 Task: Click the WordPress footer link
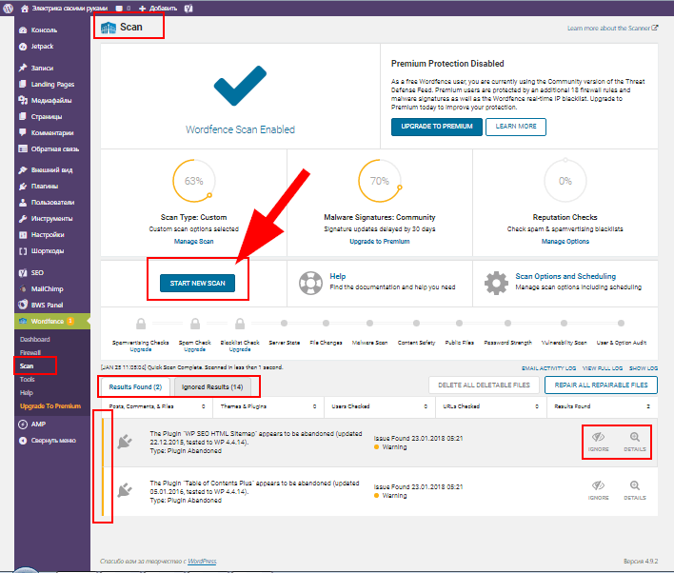click(x=202, y=561)
